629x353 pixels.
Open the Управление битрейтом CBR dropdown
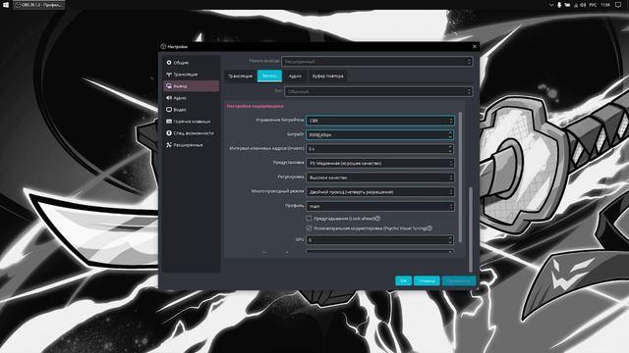tap(380, 121)
